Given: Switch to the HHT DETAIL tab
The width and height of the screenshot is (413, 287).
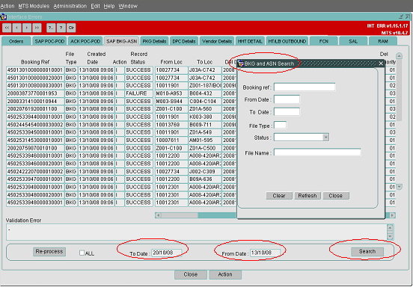Looking at the screenshot, I should tap(250, 41).
